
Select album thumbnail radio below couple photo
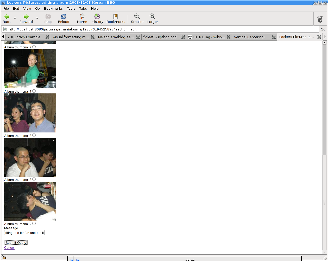click(x=34, y=135)
